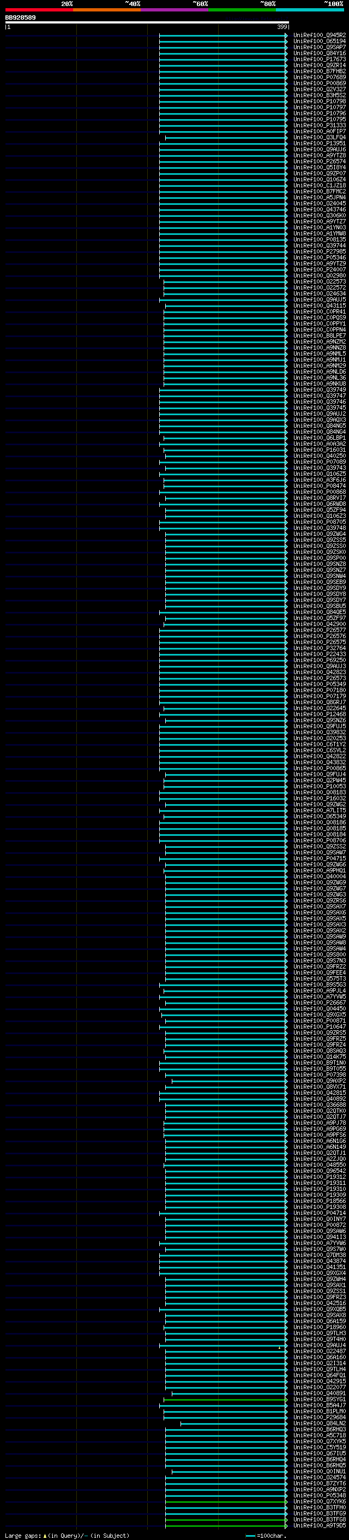The height and width of the screenshot is (1540, 349).
Task: Click the white query length bar
Action: (x=147, y=23)
